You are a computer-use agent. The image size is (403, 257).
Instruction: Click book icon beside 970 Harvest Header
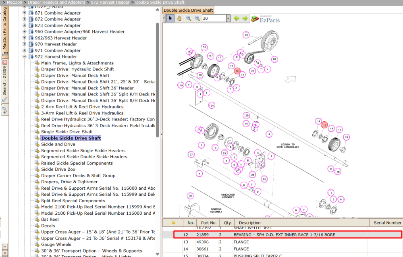point(31,44)
